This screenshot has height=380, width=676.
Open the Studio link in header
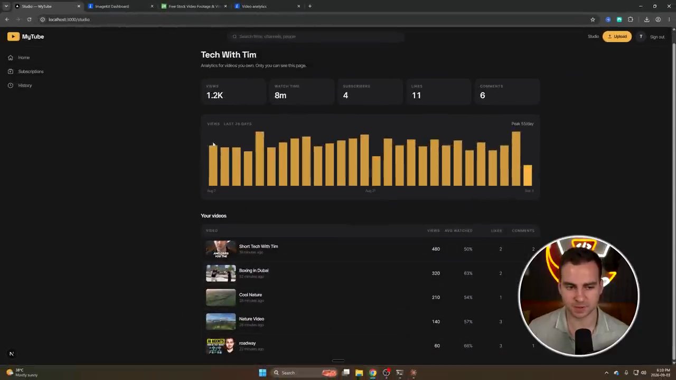[x=593, y=36]
